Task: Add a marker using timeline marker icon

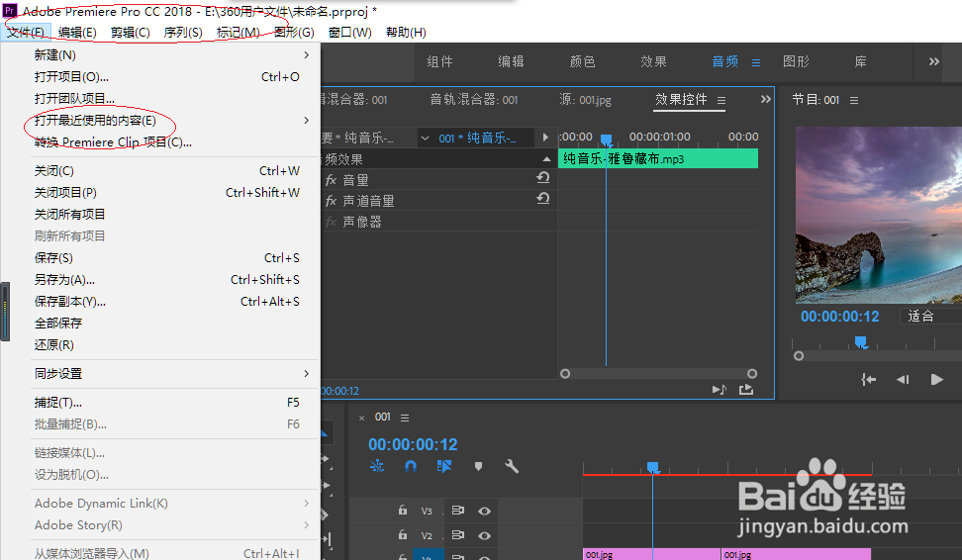Action: pyautogui.click(x=479, y=466)
